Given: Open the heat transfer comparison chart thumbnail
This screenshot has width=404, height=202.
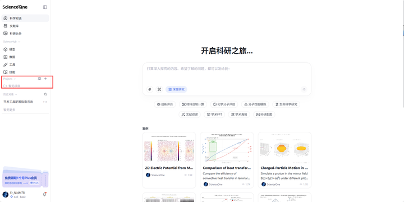Looking at the screenshot, I should pyautogui.click(x=227, y=148).
